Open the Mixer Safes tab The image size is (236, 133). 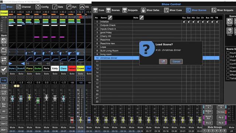(150, 10)
